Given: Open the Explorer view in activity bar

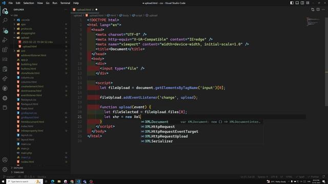Looking at the screenshot, I should pyautogui.click(x=5, y=11).
